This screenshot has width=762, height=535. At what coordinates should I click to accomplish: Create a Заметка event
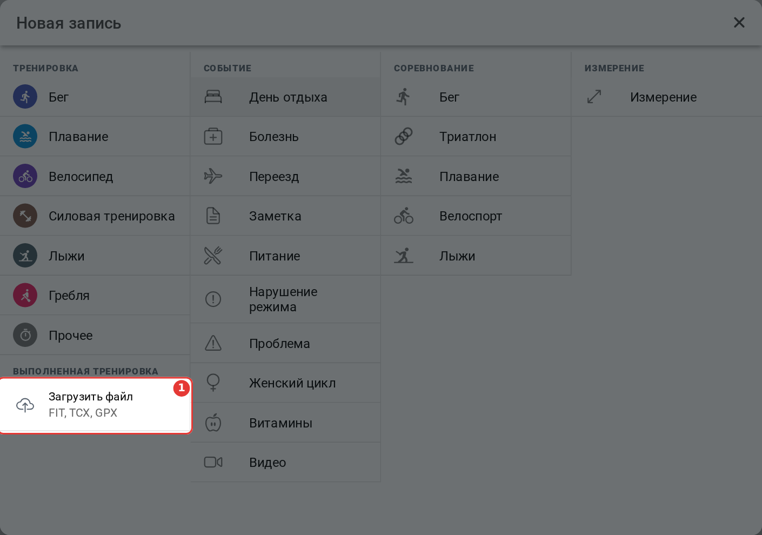tap(285, 216)
